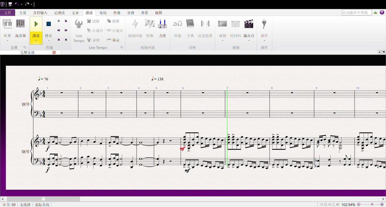The image size is (386, 207).
Task: Expand the 配置 dropdown arrow
Action: pyautogui.click(x=7, y=40)
